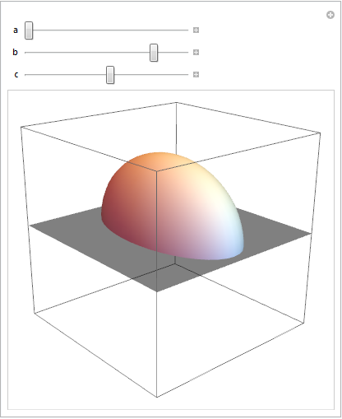
Task: Click the slider c thumb
Action: [x=110, y=75]
